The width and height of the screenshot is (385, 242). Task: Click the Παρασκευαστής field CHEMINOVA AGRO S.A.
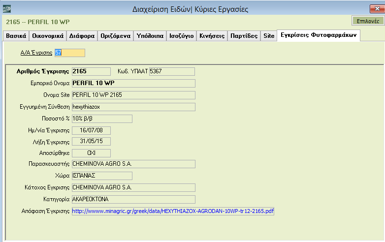pos(133,164)
